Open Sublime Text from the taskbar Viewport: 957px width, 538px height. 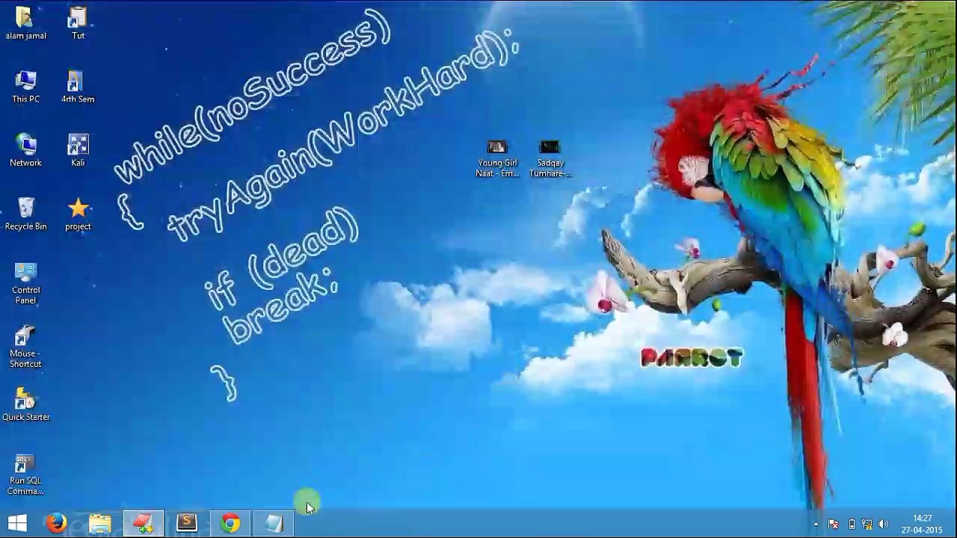(186, 524)
